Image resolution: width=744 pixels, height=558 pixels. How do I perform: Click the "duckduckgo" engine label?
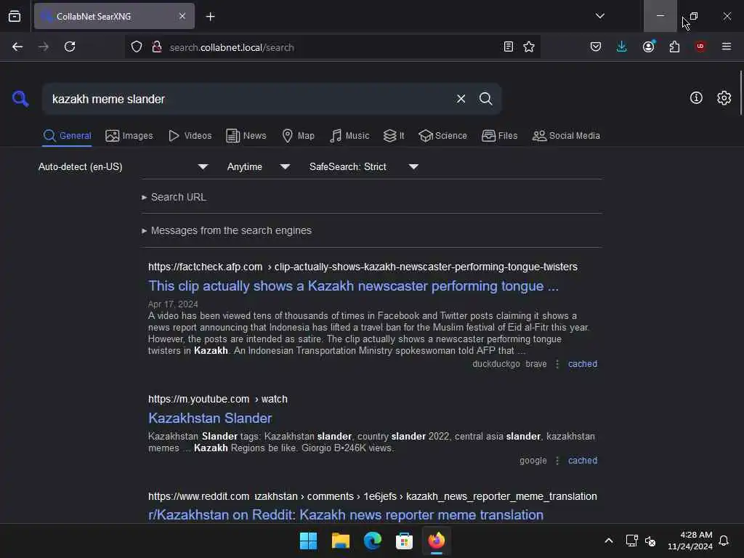tap(496, 364)
